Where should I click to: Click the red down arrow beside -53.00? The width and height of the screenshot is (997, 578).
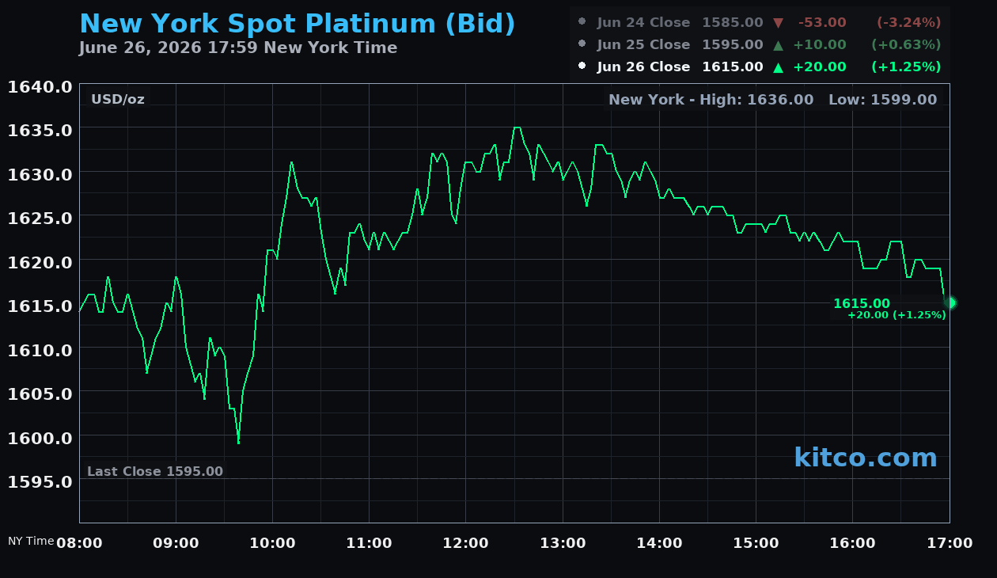(778, 23)
